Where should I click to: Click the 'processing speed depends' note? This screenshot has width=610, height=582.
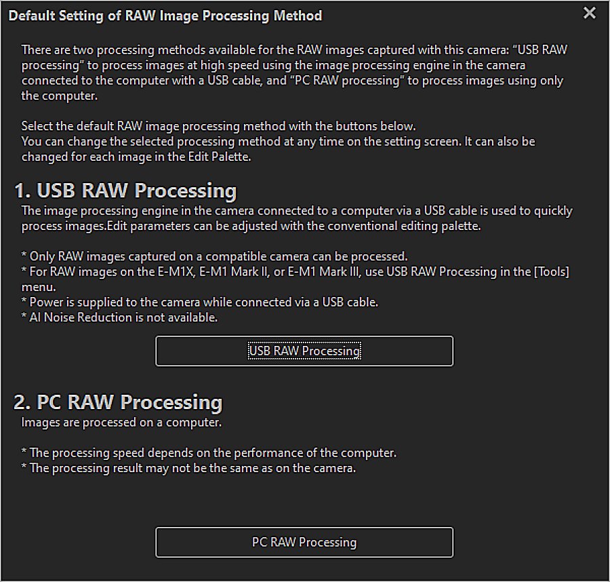(x=209, y=452)
